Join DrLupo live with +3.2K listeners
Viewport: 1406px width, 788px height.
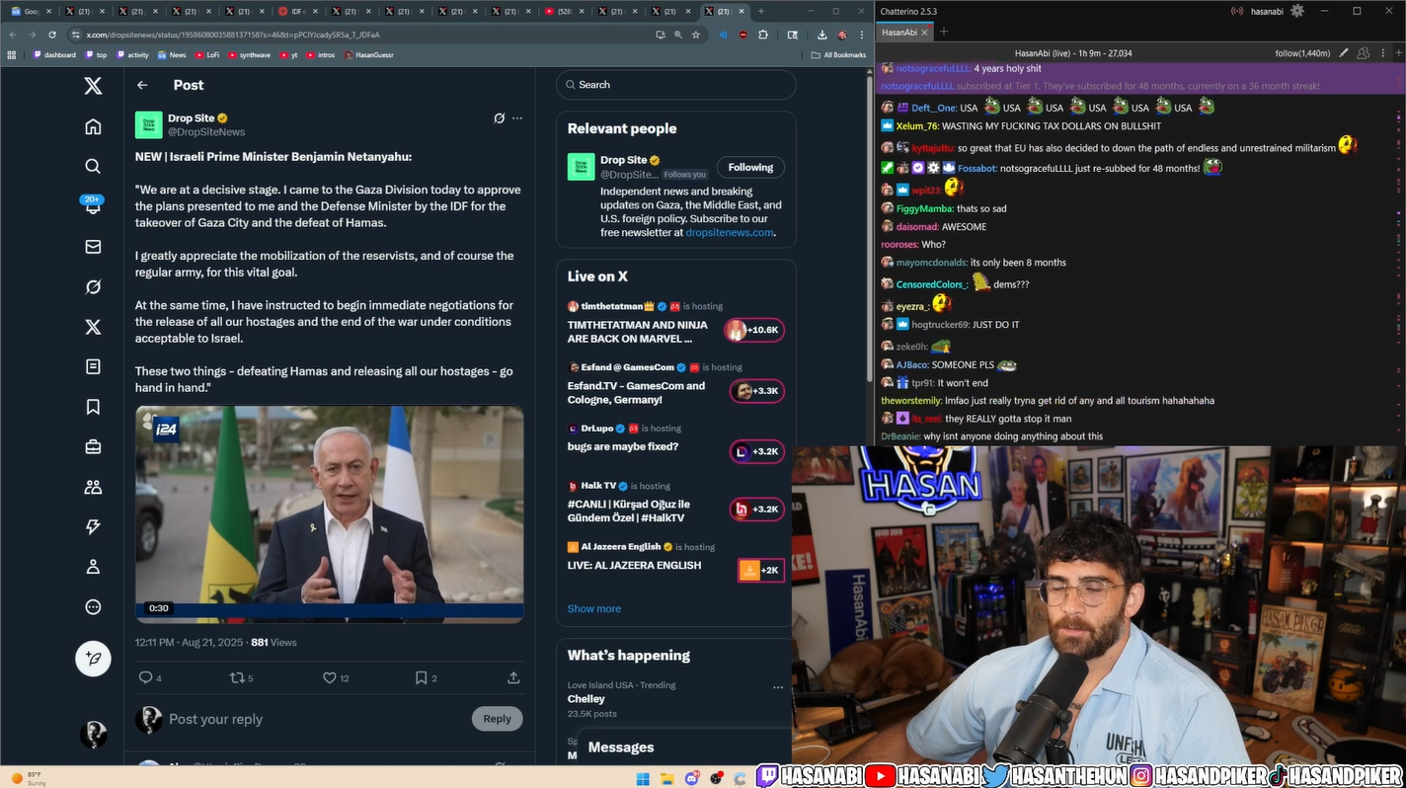pyautogui.click(x=757, y=451)
